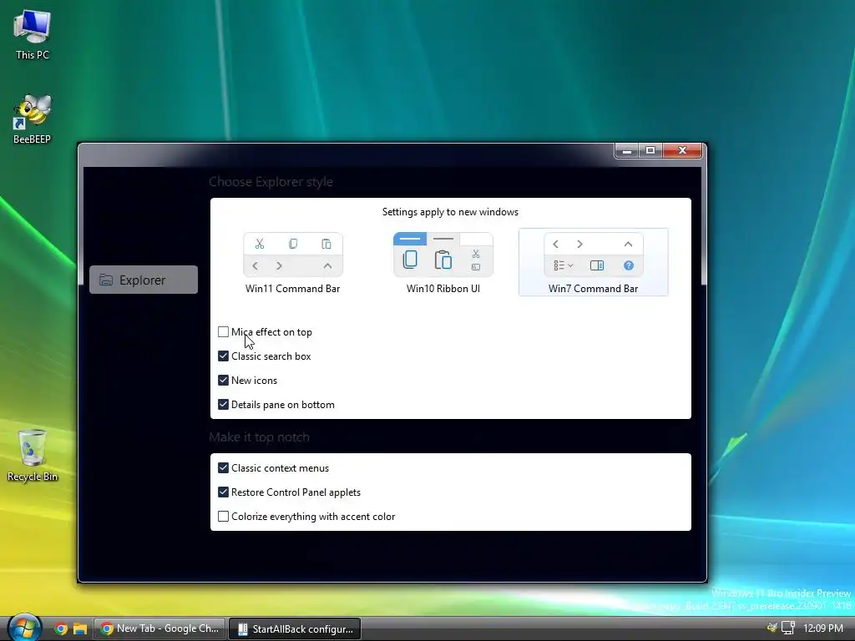Image resolution: width=855 pixels, height=641 pixels.
Task: Minimize the StartAllBack window
Action: click(627, 151)
